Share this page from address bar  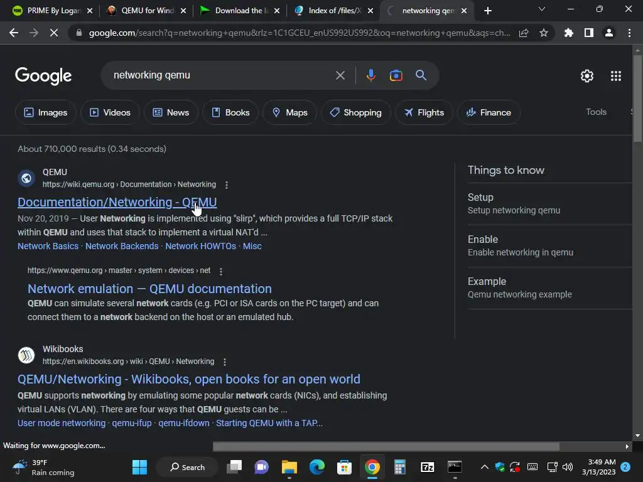524,33
